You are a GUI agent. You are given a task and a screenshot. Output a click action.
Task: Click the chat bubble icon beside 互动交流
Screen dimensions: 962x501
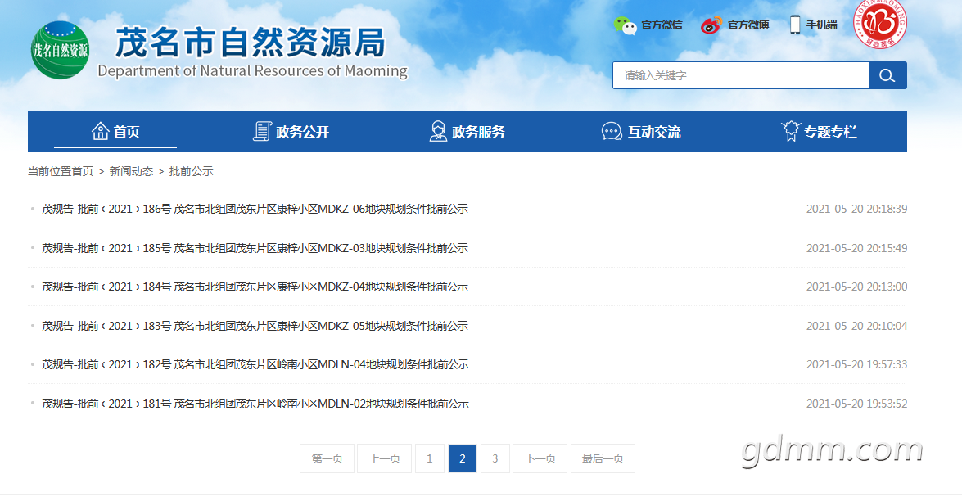[612, 132]
